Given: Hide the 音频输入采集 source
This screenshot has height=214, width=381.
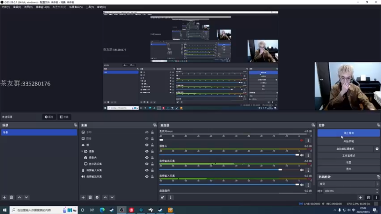Looking at the screenshot, I should [147, 170].
